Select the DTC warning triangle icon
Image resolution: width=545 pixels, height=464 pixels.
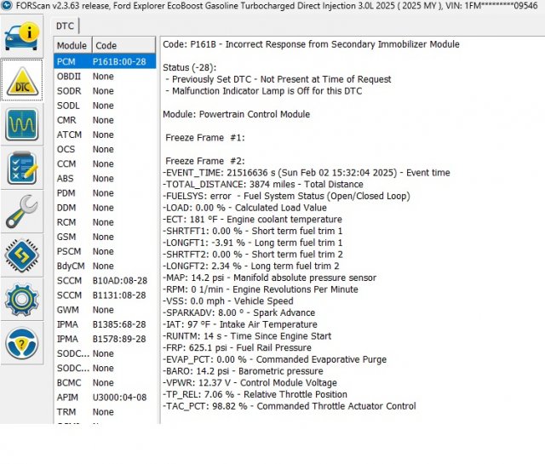pos(22,80)
